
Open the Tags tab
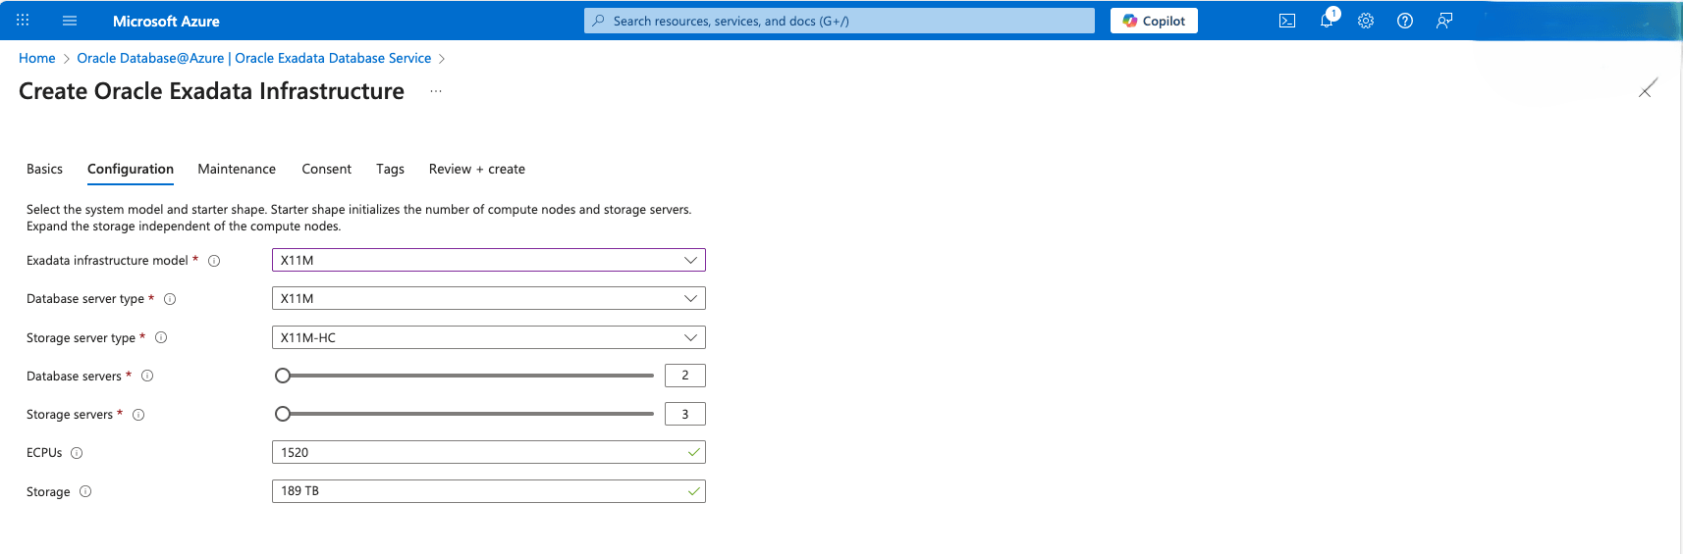(390, 169)
